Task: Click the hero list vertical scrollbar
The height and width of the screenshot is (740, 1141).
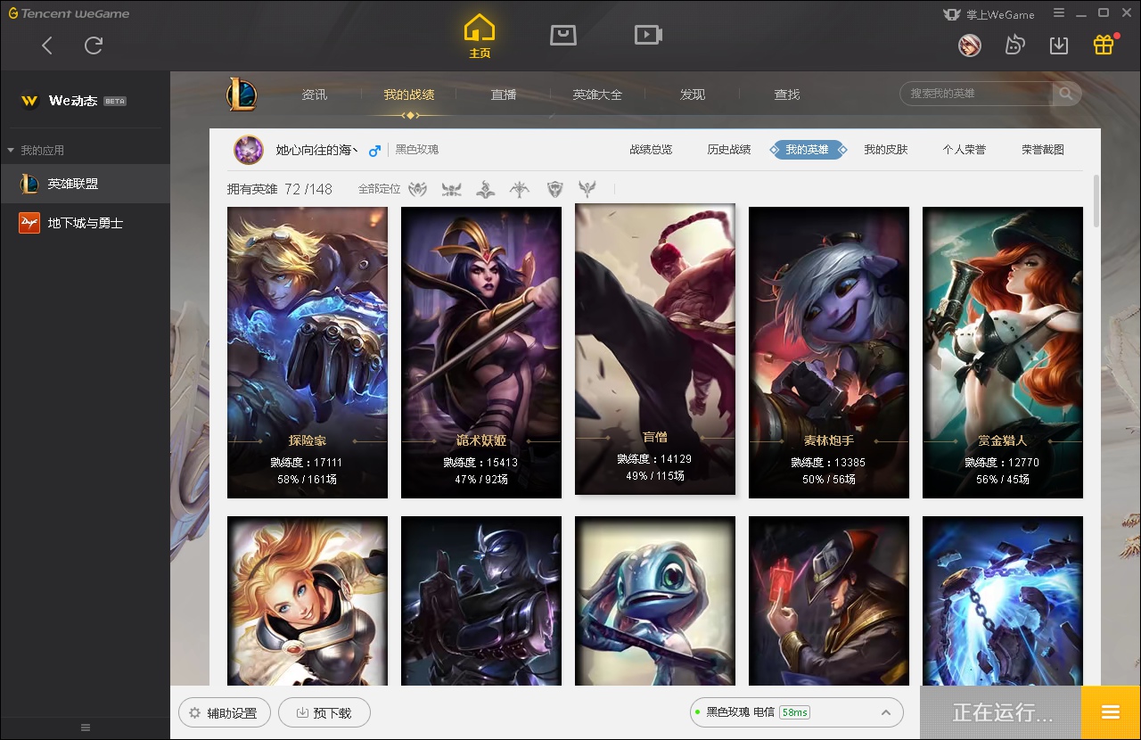Action: point(1096,201)
